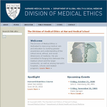This screenshot has width=107, height=107.
Task: Open Department of Global Health footer link
Action: (x=66, y=104)
